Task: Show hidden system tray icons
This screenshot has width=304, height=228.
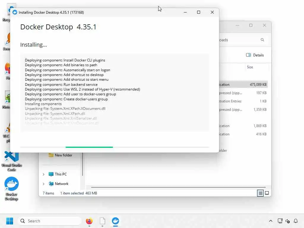Action: pyautogui.click(x=271, y=221)
